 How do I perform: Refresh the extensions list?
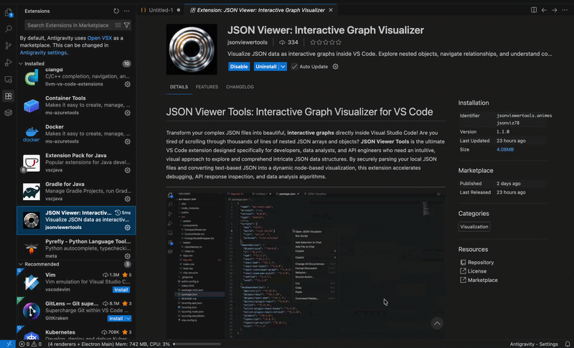click(x=116, y=11)
